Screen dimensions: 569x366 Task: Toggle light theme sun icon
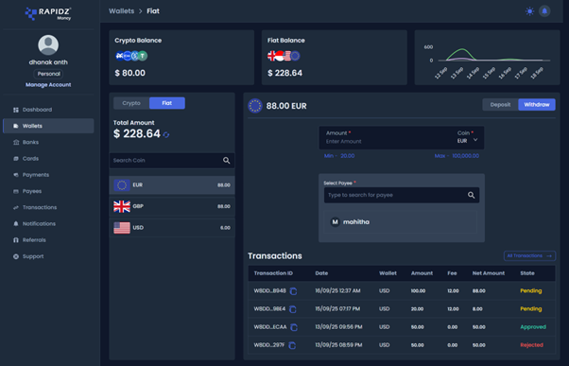(x=530, y=11)
